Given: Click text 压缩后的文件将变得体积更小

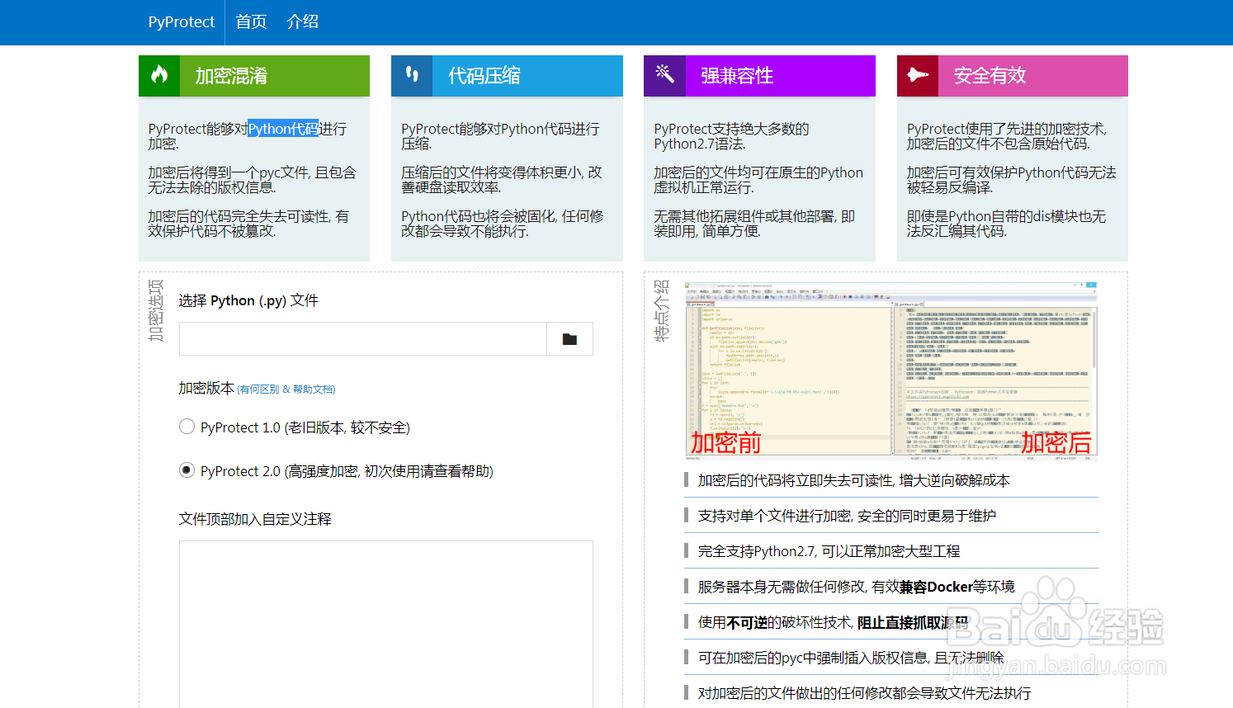Looking at the screenshot, I should point(502,180).
